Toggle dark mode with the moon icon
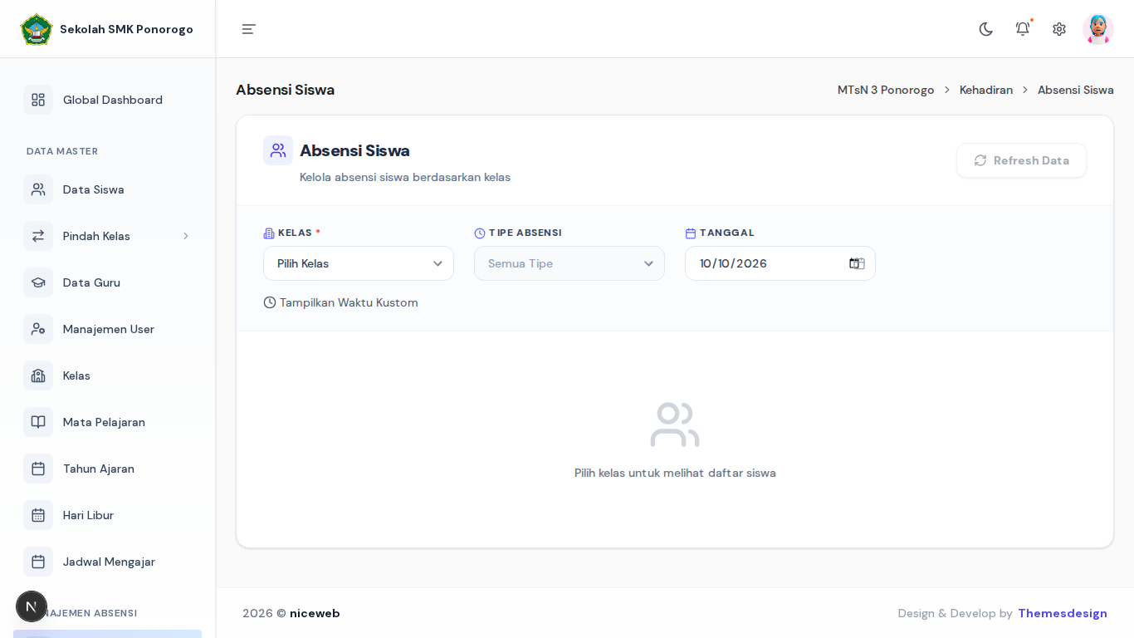The height and width of the screenshot is (638, 1134). (986, 29)
